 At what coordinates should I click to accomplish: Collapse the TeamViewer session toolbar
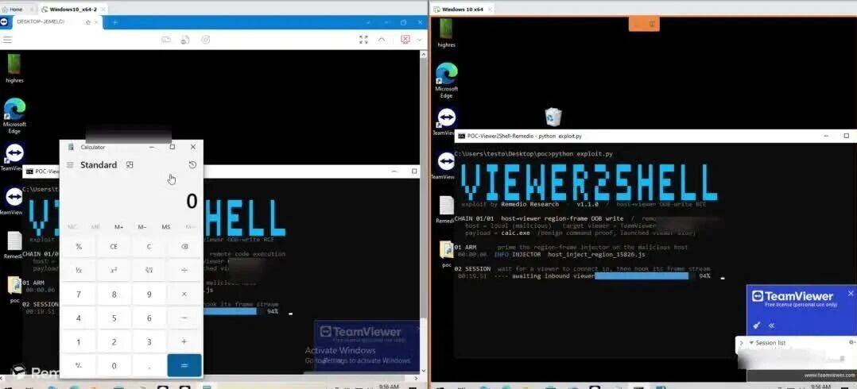click(x=382, y=39)
